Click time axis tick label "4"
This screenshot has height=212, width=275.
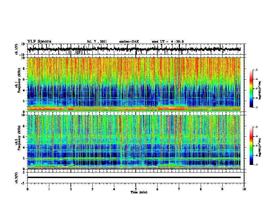pos(114,189)
